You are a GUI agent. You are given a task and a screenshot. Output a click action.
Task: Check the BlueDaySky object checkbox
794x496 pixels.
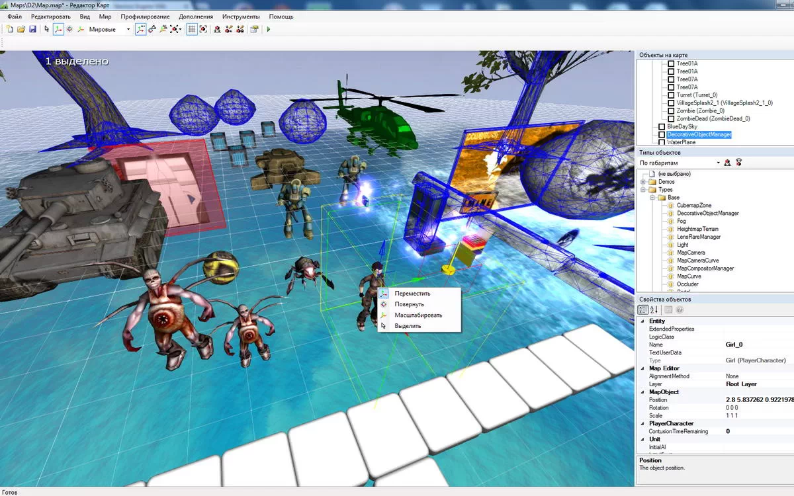661,126
